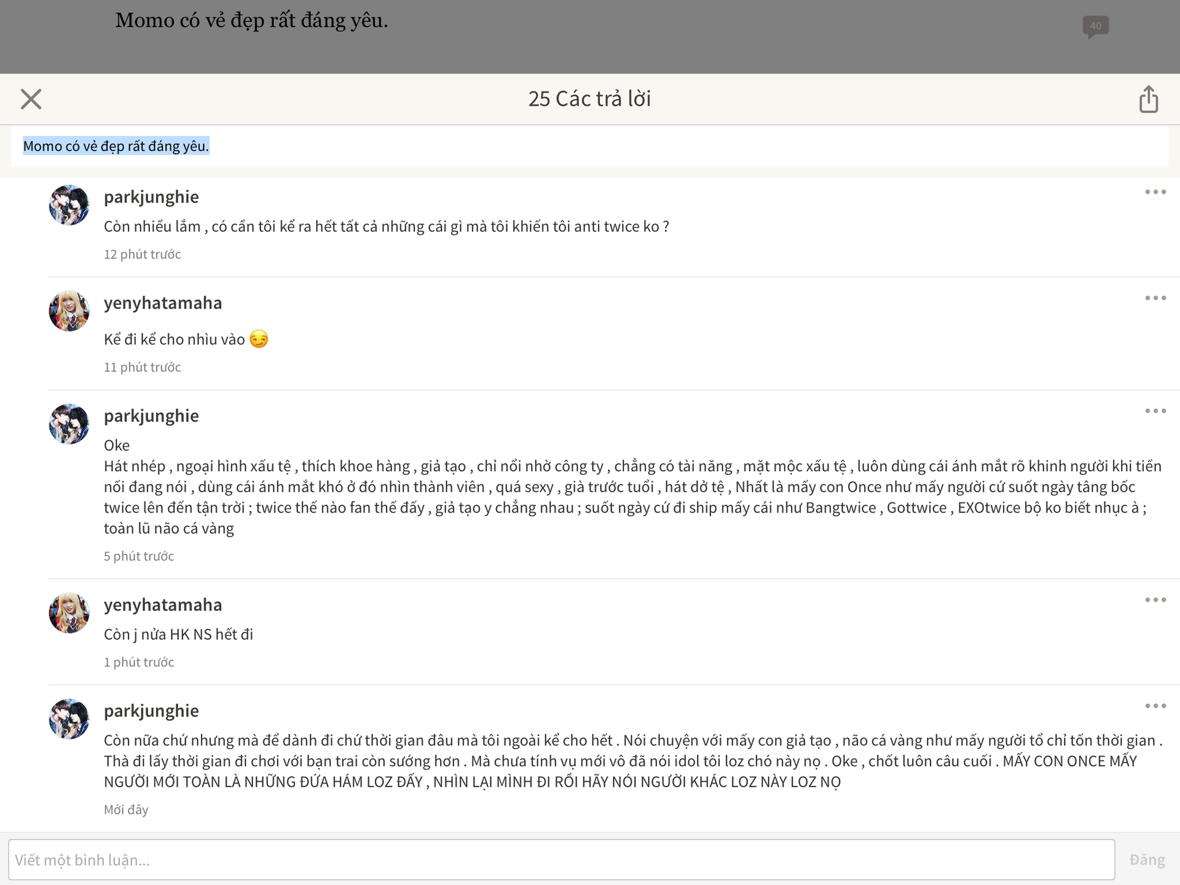
Task: Open yenyhatamaha username on 'Còn j nữa' comment
Action: click(163, 605)
